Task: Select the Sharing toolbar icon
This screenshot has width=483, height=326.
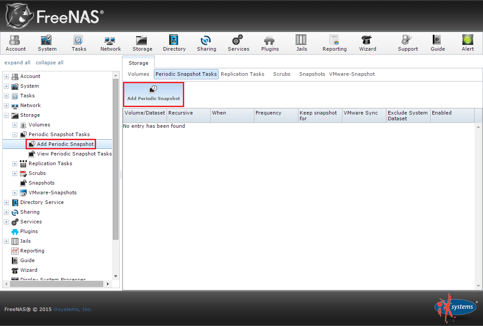Action: tap(206, 43)
